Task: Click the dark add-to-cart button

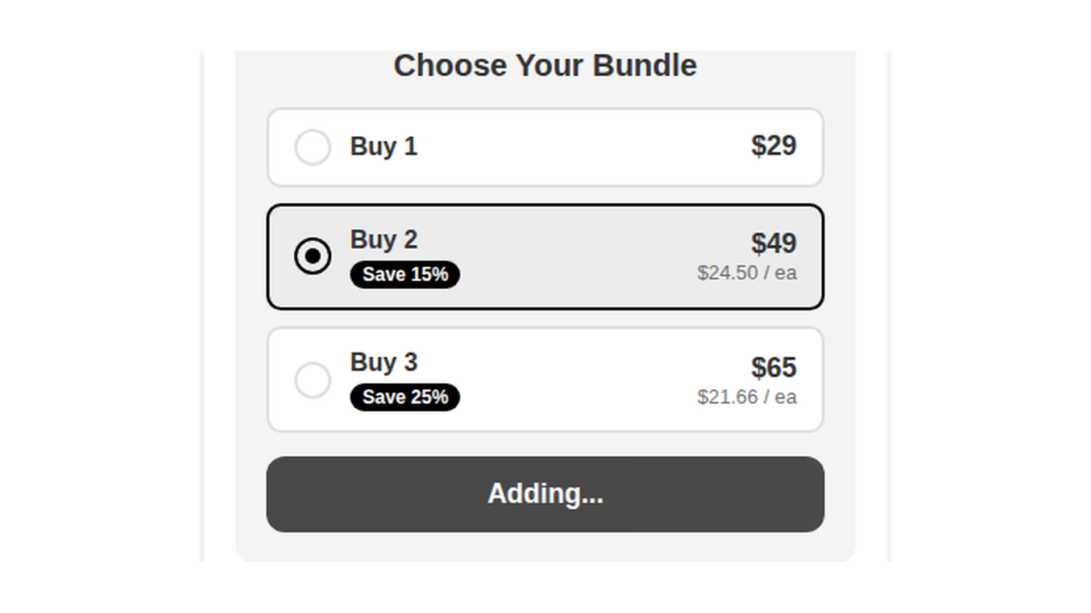Action: point(545,494)
